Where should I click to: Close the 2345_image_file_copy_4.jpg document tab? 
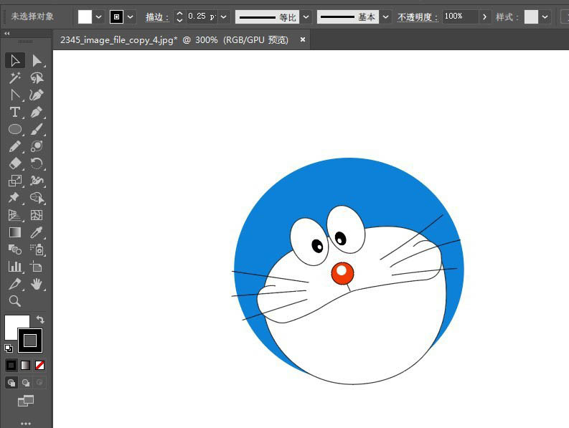coord(303,39)
